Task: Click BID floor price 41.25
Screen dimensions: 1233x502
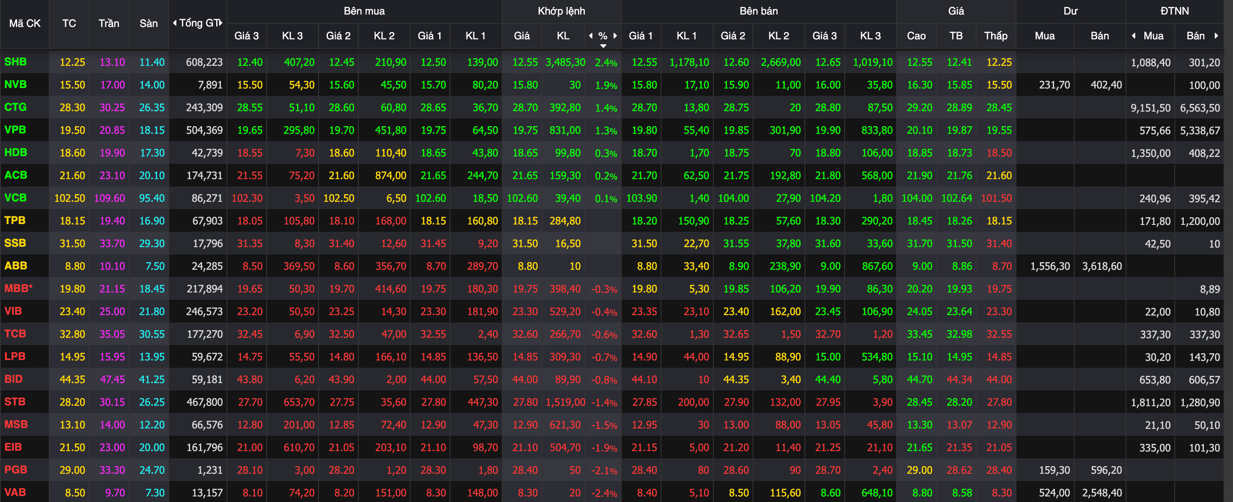Action: click(x=152, y=379)
